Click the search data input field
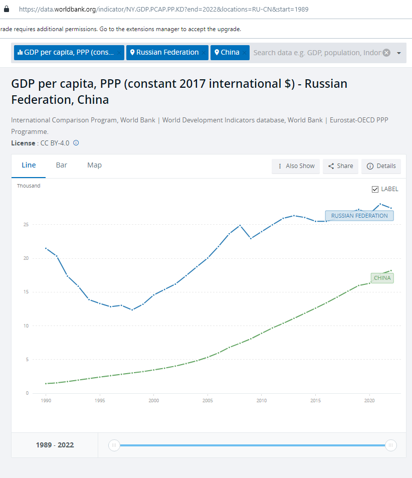Screen dimensions: 412x478 [x=317, y=53]
